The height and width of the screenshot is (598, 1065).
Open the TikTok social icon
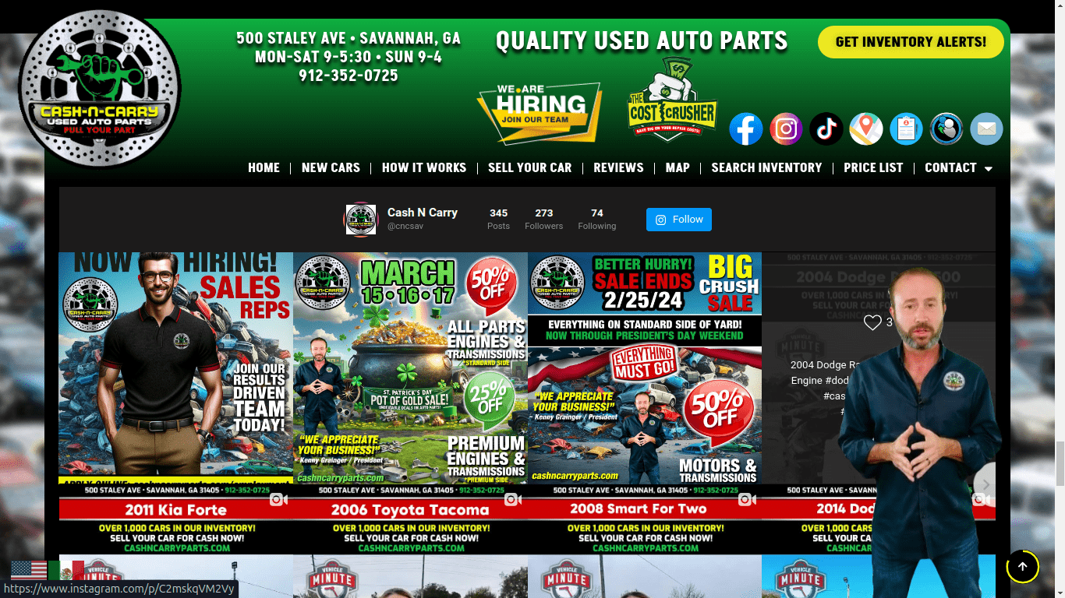pyautogui.click(x=826, y=128)
